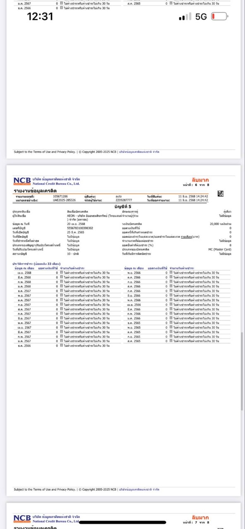
Task: Tap card type MC (Master Card)
Action: (x=220, y=249)
